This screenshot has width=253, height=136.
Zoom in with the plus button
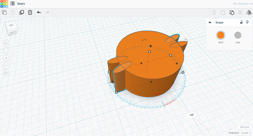6,58
